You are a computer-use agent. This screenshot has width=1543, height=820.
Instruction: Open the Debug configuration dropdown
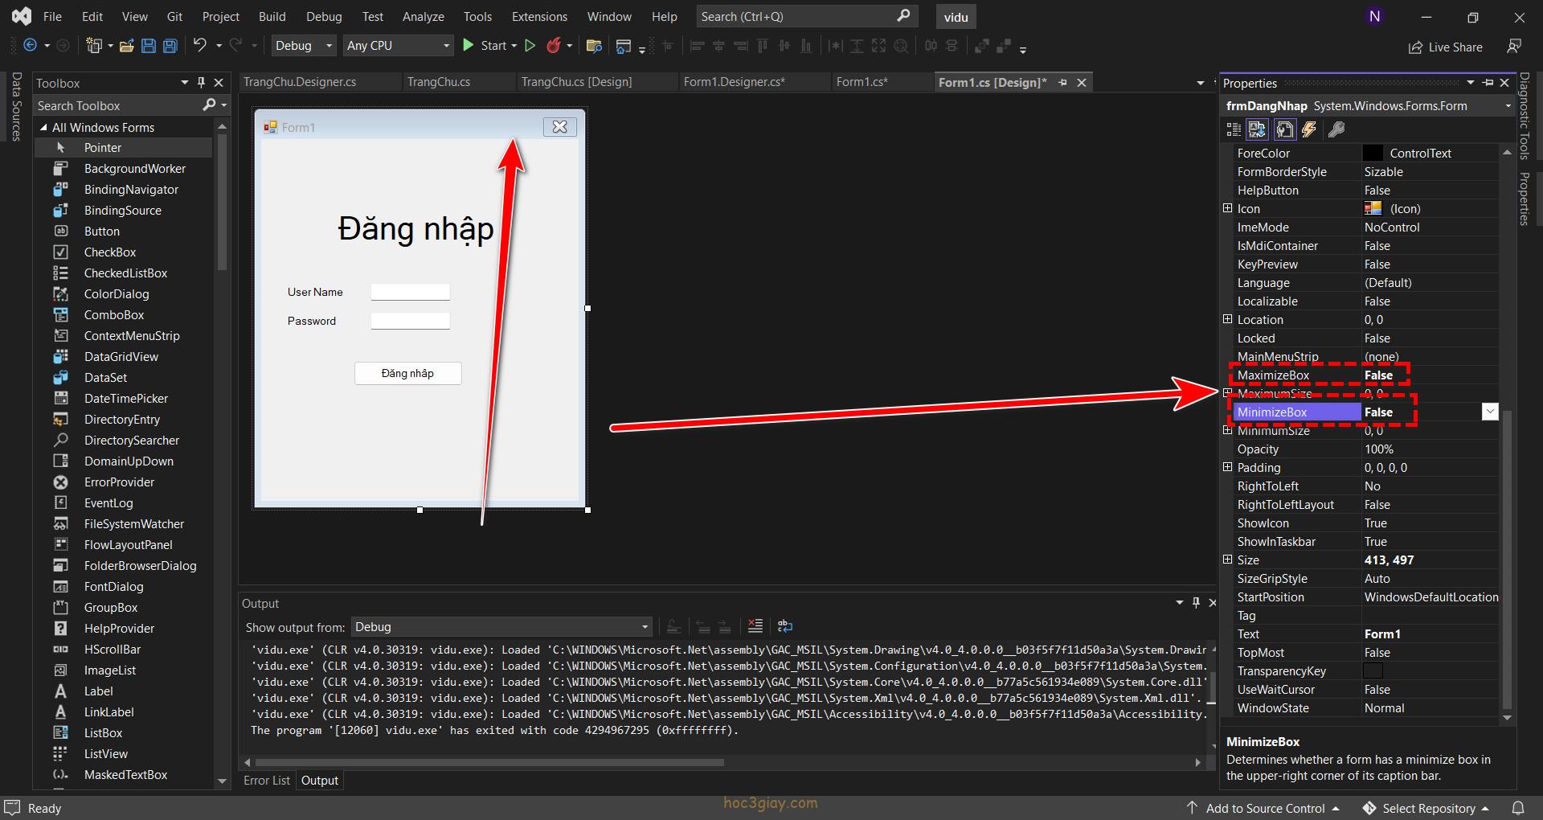click(304, 46)
